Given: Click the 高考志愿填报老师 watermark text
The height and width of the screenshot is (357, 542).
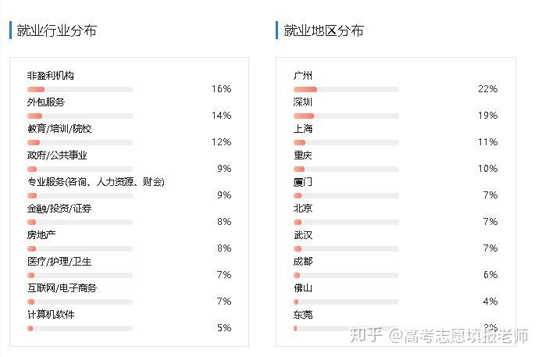Looking at the screenshot, I should click(459, 336).
